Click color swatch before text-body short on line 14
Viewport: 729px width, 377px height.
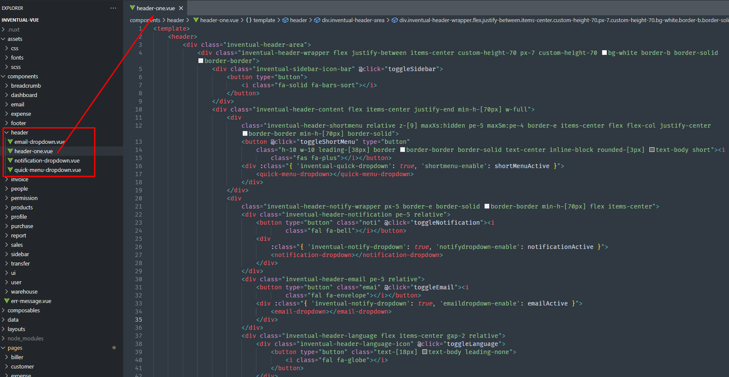pyautogui.click(x=652, y=150)
